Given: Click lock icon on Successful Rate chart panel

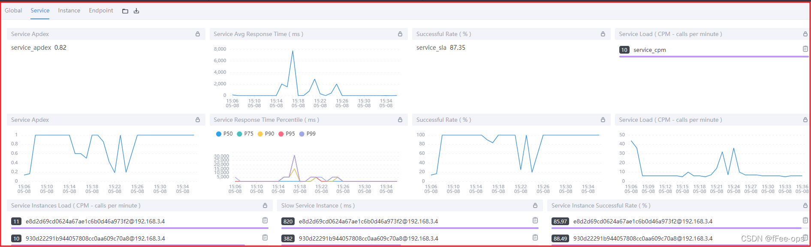Looking at the screenshot, I should (603, 120).
